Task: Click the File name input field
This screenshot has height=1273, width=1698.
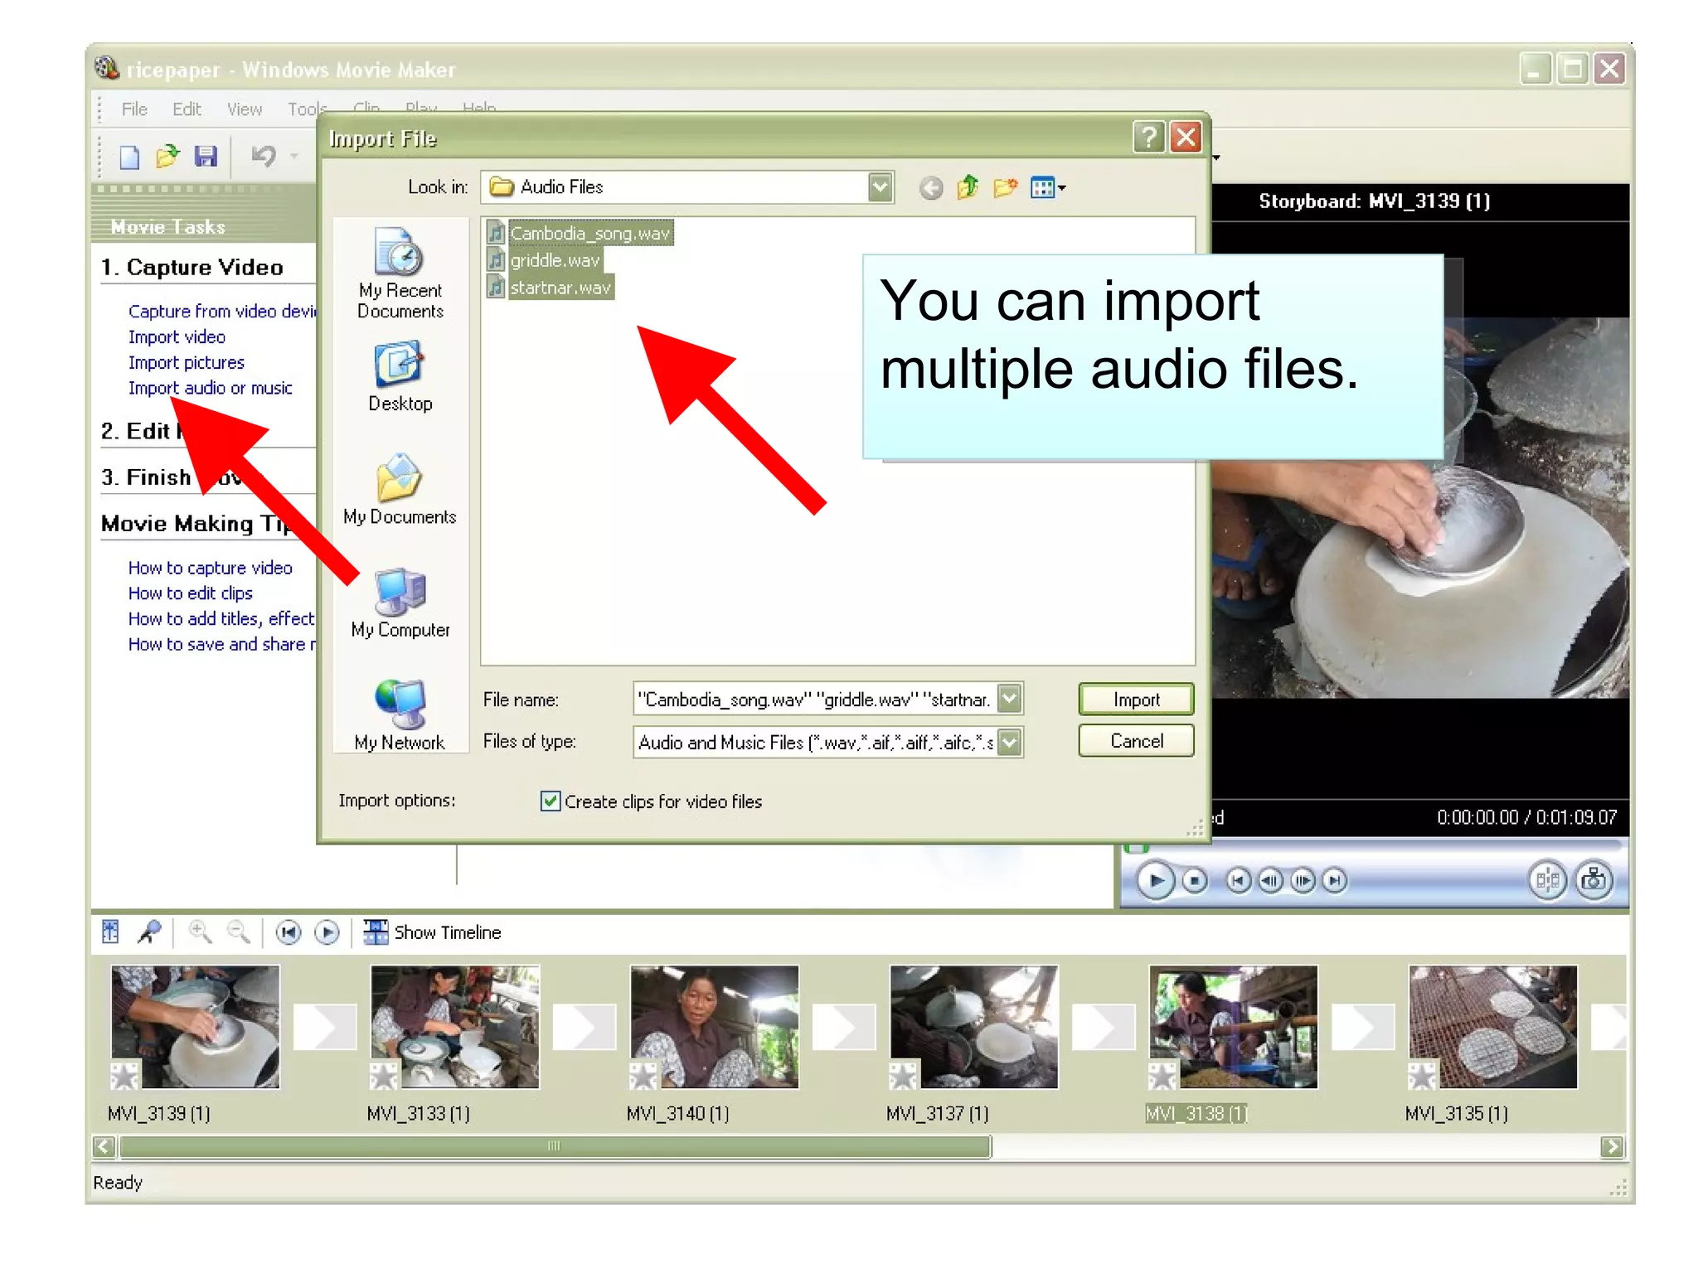Action: click(x=816, y=699)
